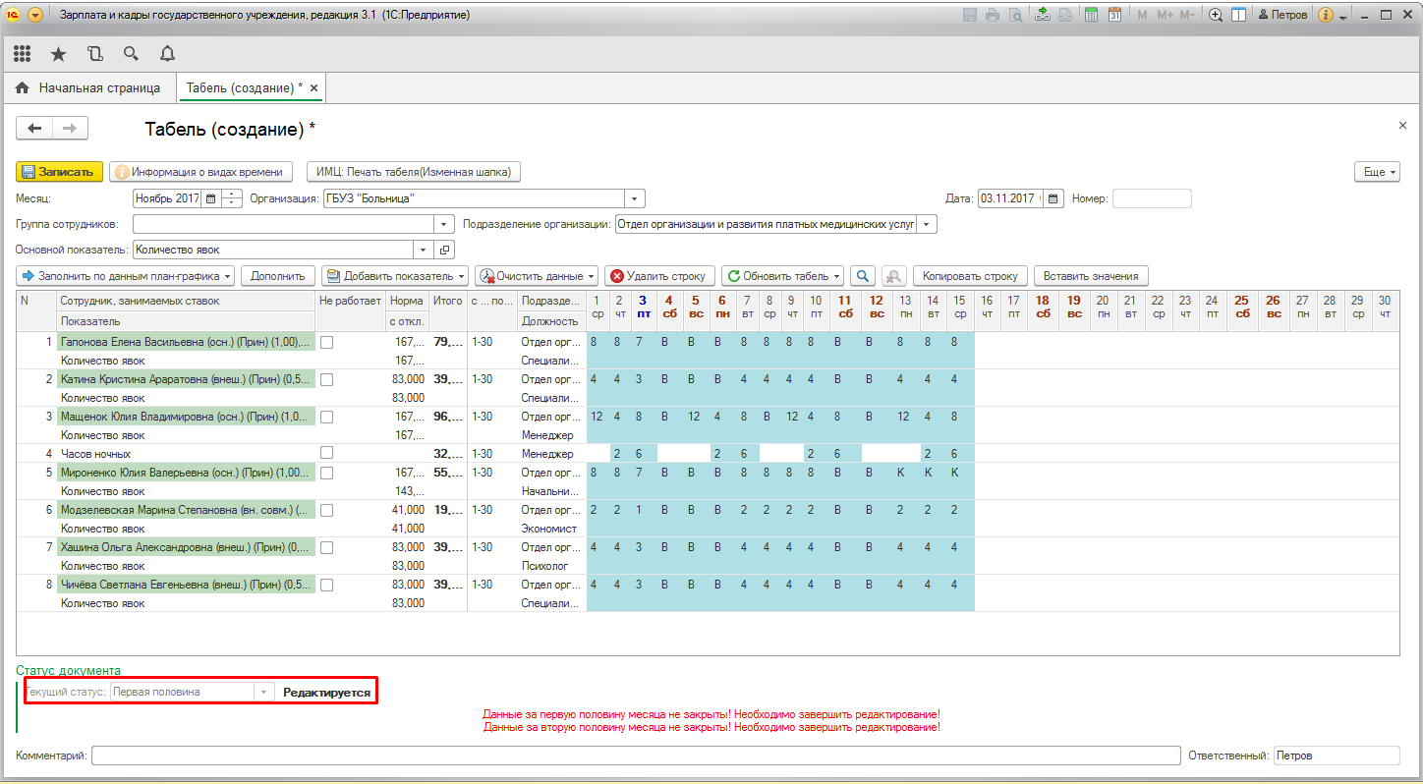Open the notifications bell icon

(167, 54)
